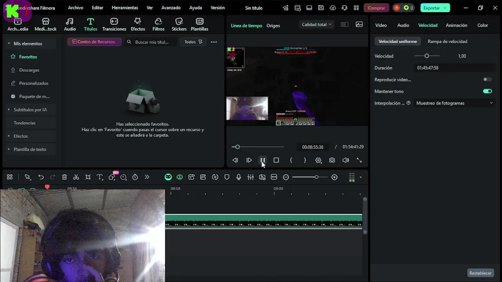The image size is (502, 282).
Task: Open the Archivo menu
Action: click(x=75, y=8)
